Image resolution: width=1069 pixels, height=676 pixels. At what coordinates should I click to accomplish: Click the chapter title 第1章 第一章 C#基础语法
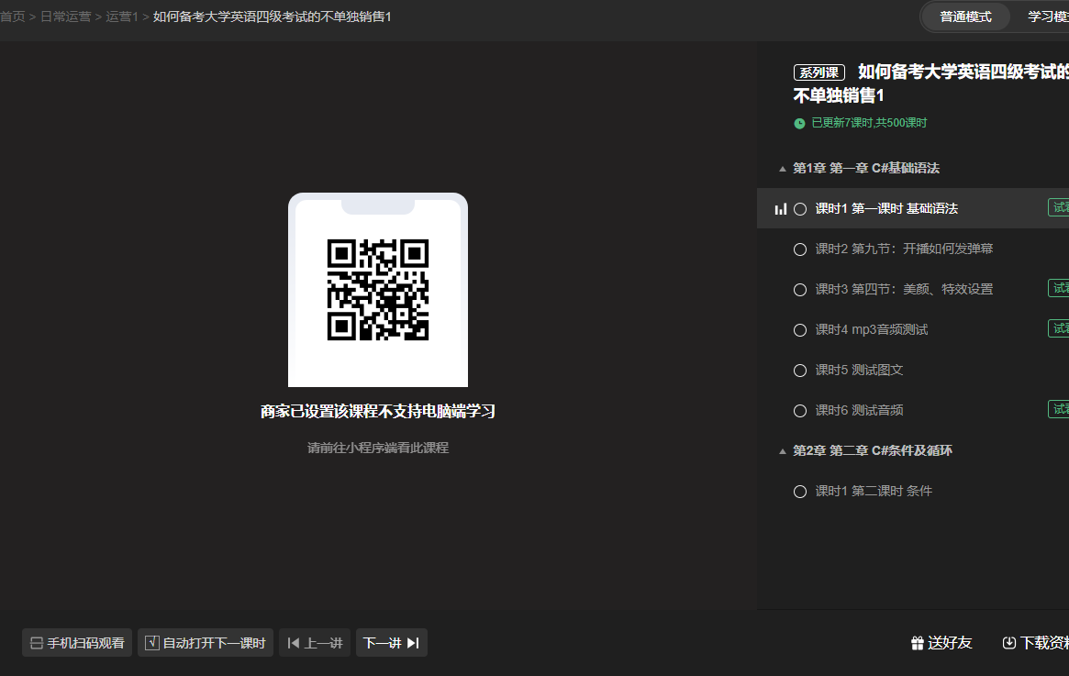[x=866, y=169]
